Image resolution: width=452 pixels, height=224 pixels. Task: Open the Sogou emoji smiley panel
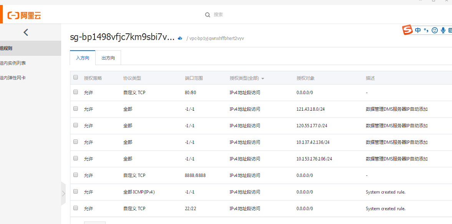point(435,30)
